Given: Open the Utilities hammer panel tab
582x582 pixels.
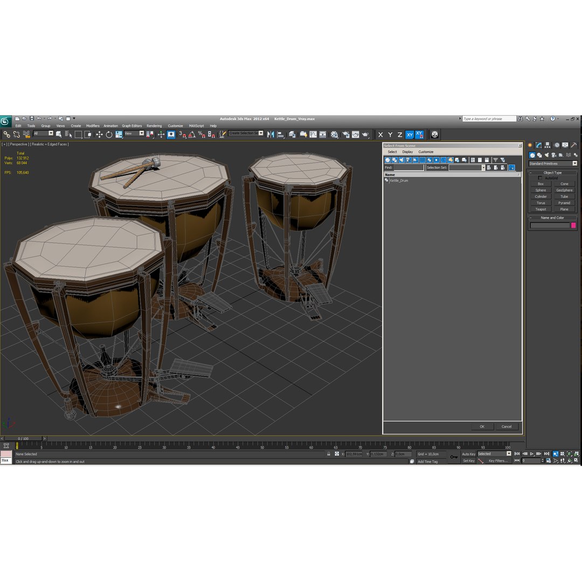Looking at the screenshot, I should pyautogui.click(x=574, y=145).
